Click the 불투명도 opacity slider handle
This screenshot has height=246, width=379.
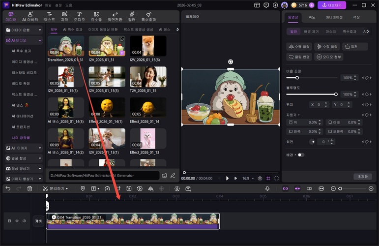click(336, 94)
